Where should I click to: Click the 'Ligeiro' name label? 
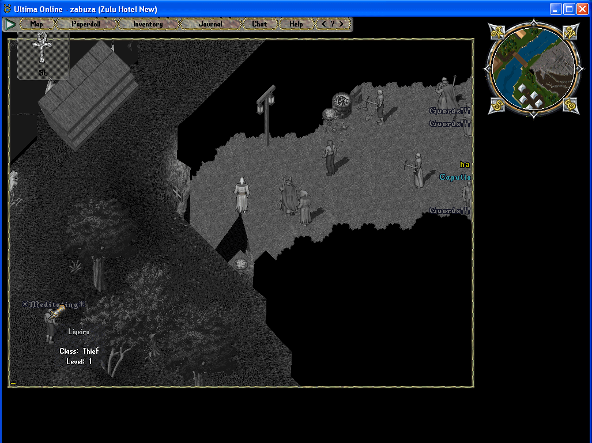click(79, 332)
